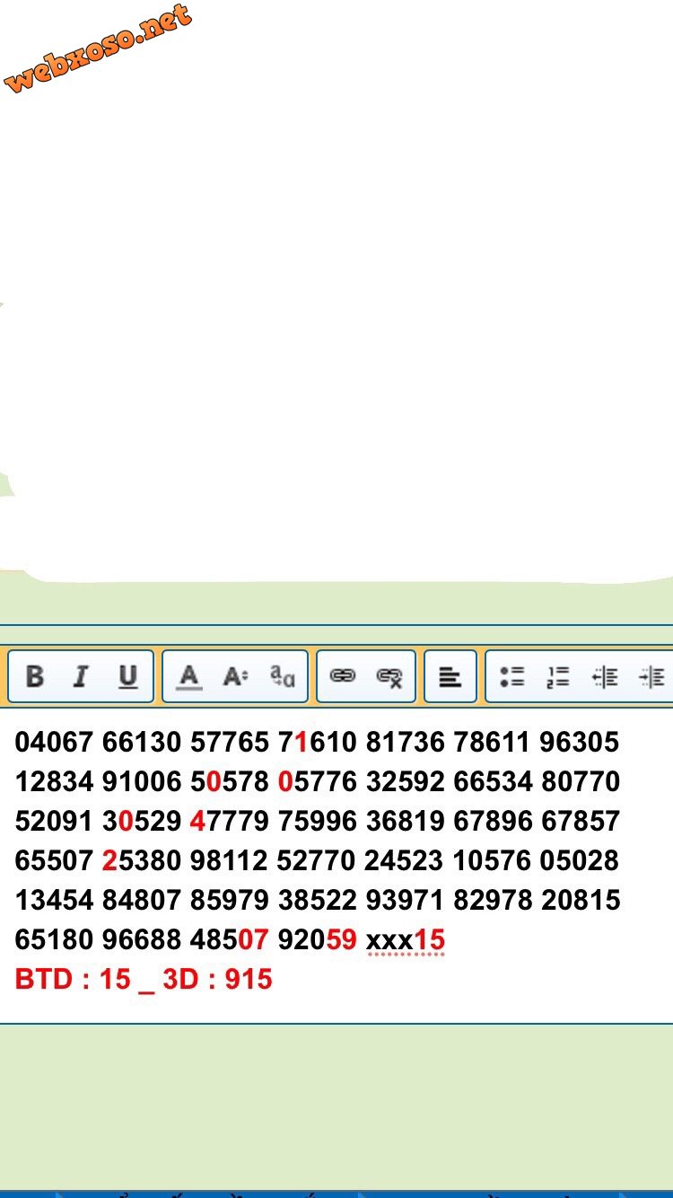Click in the editor at the number 04067

[54, 742]
